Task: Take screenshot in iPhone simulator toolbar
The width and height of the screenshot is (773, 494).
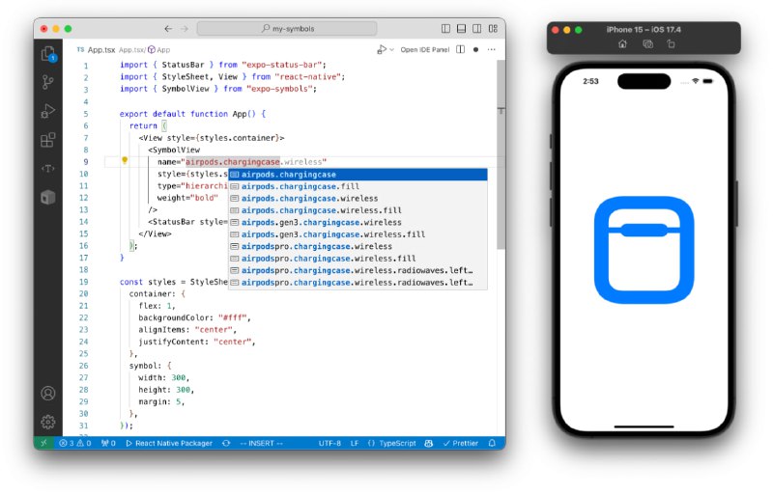Action: (x=647, y=43)
